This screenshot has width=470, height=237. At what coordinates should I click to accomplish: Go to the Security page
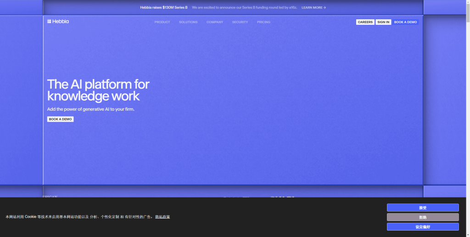[x=240, y=22]
